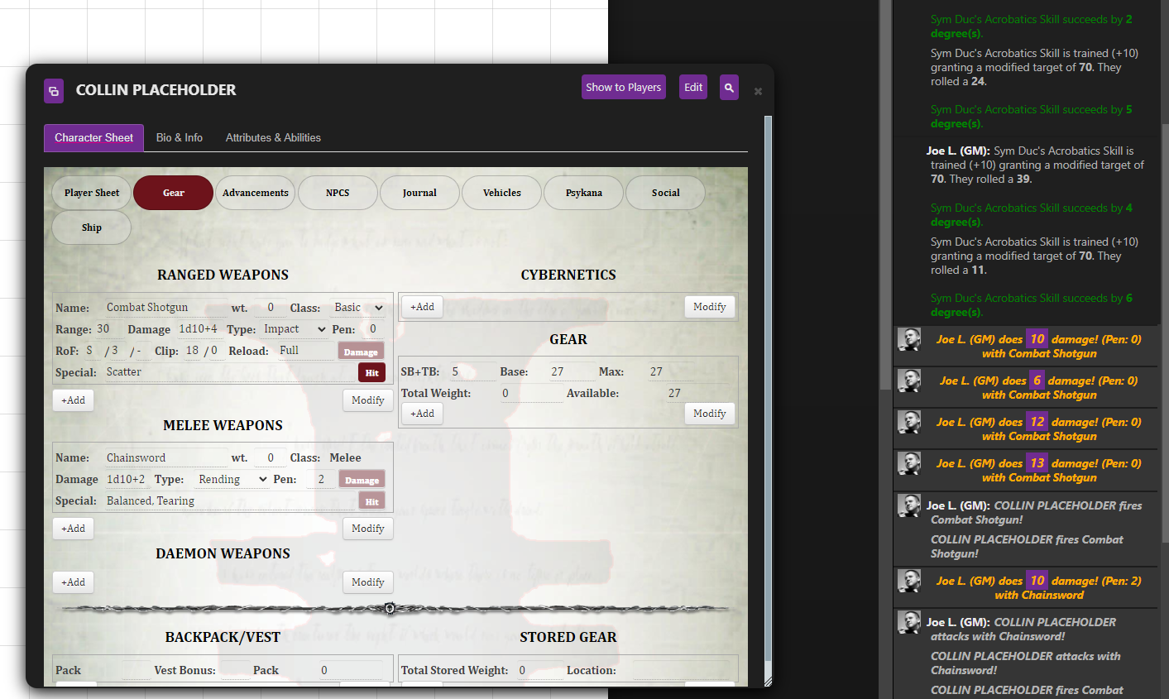The width and height of the screenshot is (1169, 699).
Task: Add a new Daemon Weapon
Action: click(73, 582)
